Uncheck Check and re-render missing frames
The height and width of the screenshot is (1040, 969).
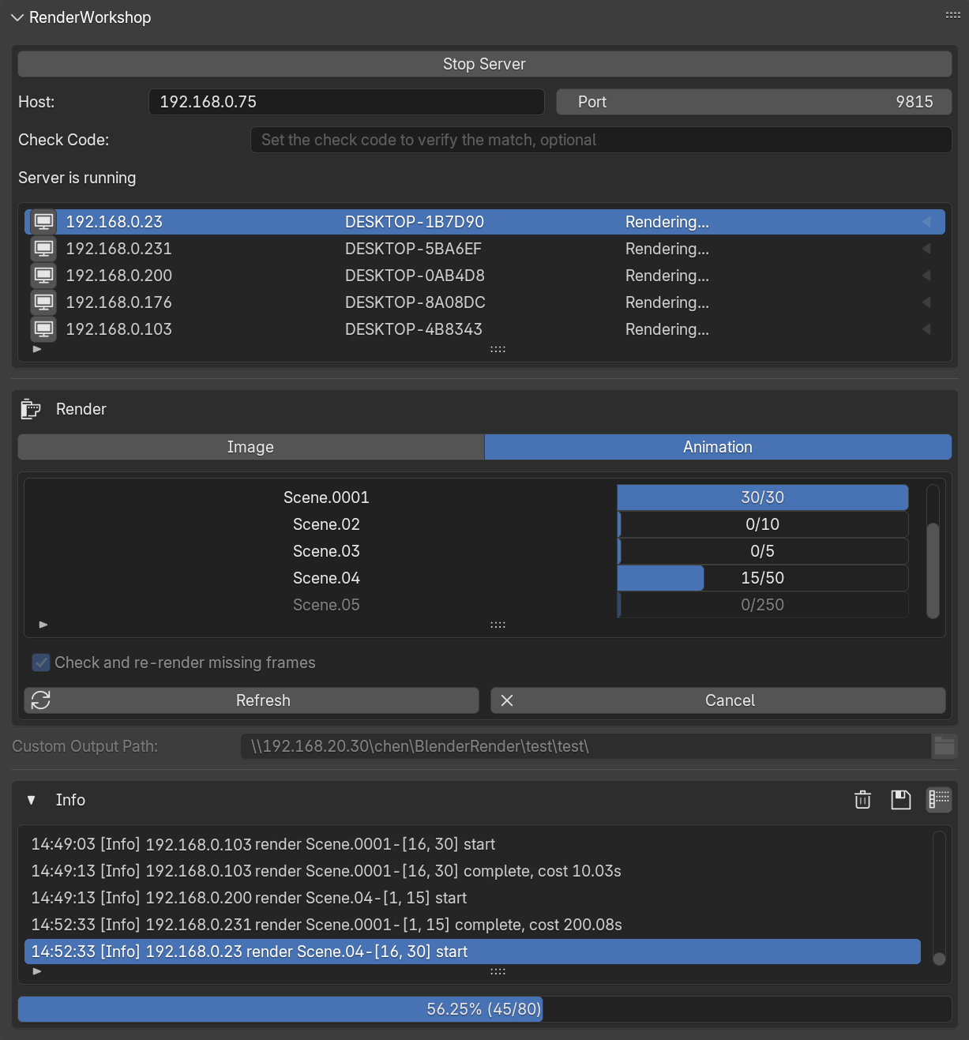41,663
